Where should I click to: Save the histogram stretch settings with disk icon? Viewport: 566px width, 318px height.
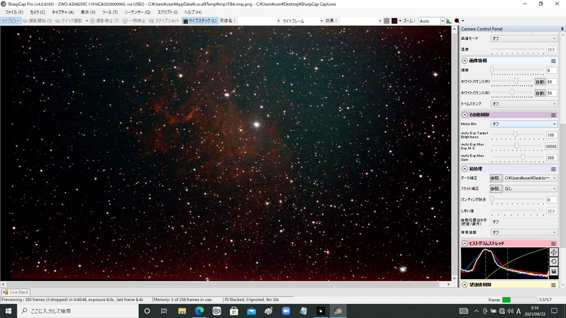coord(553,271)
